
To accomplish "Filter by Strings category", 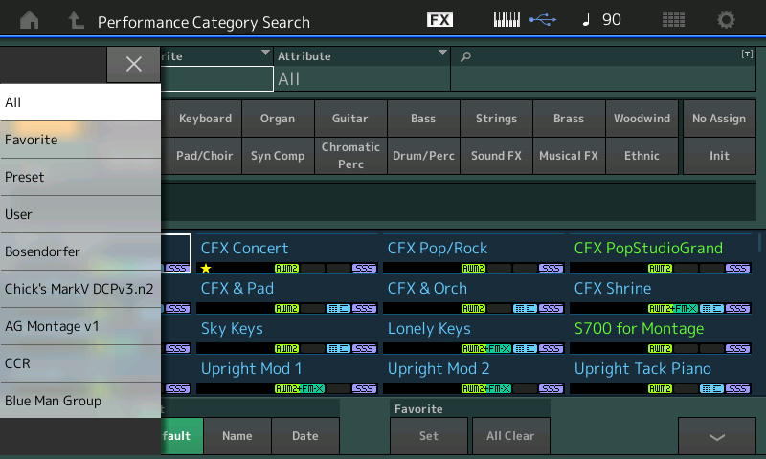I will [x=496, y=119].
